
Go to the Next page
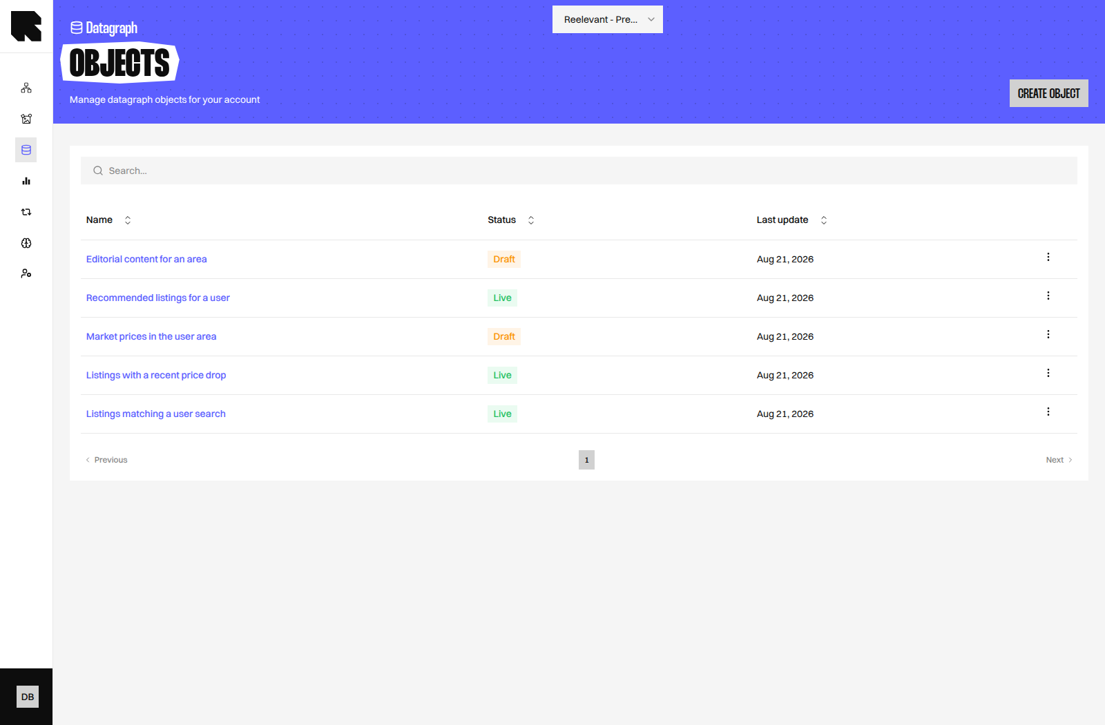[1059, 460]
